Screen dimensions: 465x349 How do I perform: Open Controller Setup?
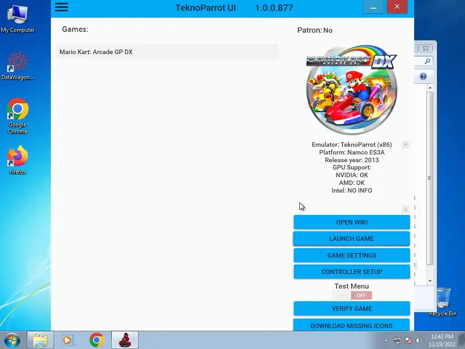[352, 272]
